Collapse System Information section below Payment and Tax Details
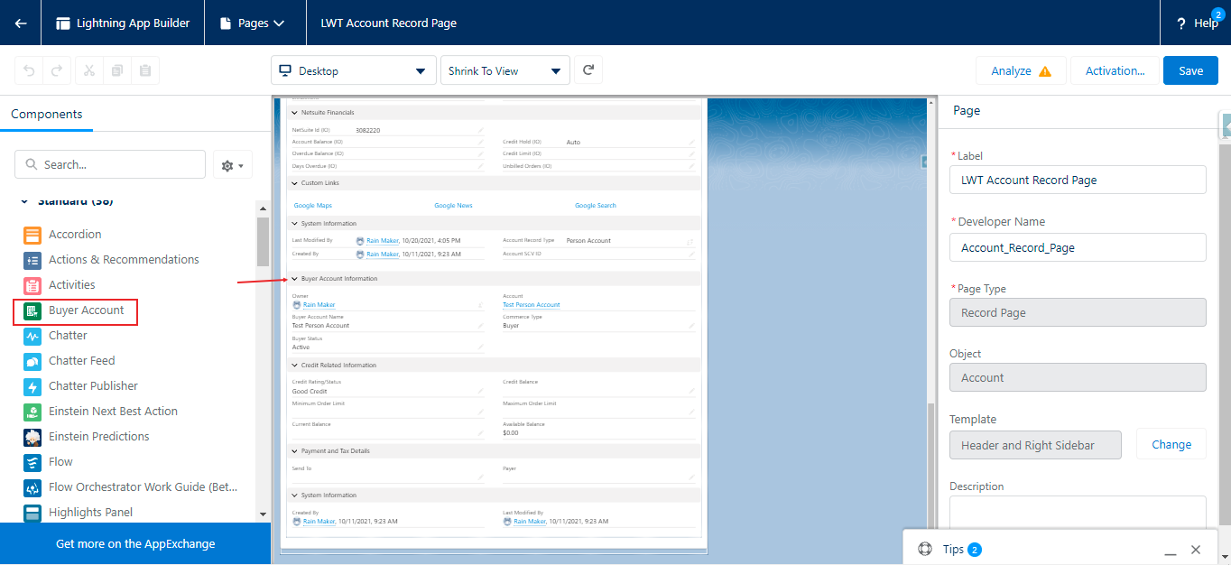Viewport: 1231px width, 565px height. coord(293,496)
